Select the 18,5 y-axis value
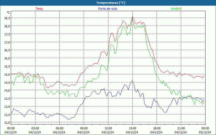216x135 pixels. pos(7,18)
